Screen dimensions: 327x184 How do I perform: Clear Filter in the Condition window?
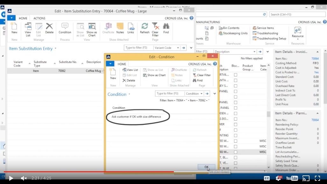tap(202, 75)
